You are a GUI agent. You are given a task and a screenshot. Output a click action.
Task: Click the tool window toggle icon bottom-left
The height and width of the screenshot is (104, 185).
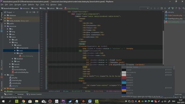2,97
